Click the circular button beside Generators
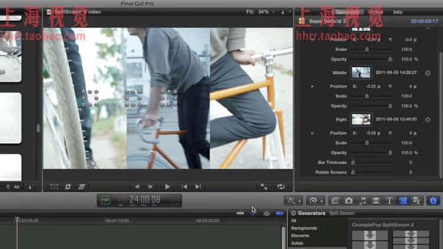443x249 pixels. click(x=293, y=213)
